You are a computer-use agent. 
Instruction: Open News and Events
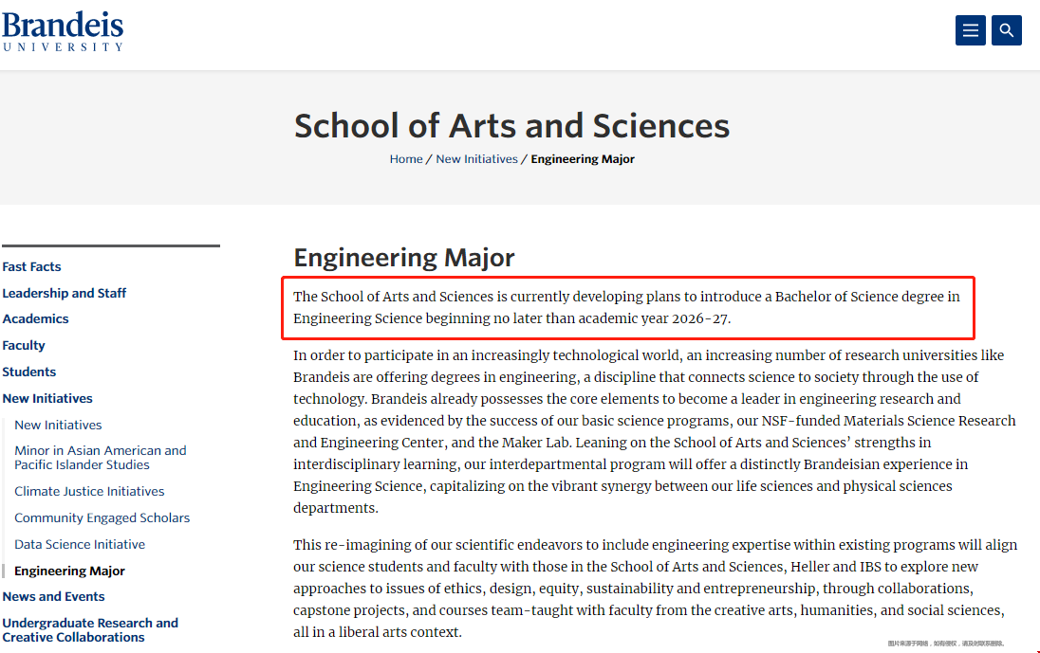pyautogui.click(x=54, y=596)
